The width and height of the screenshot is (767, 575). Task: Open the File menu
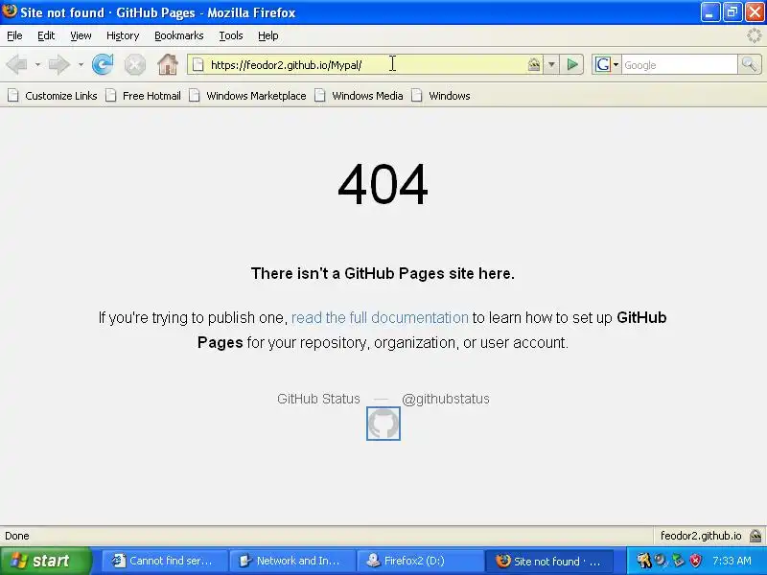pos(14,35)
